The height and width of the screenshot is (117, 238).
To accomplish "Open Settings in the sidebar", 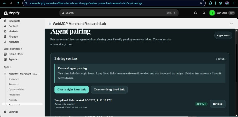I will click(13, 112).
